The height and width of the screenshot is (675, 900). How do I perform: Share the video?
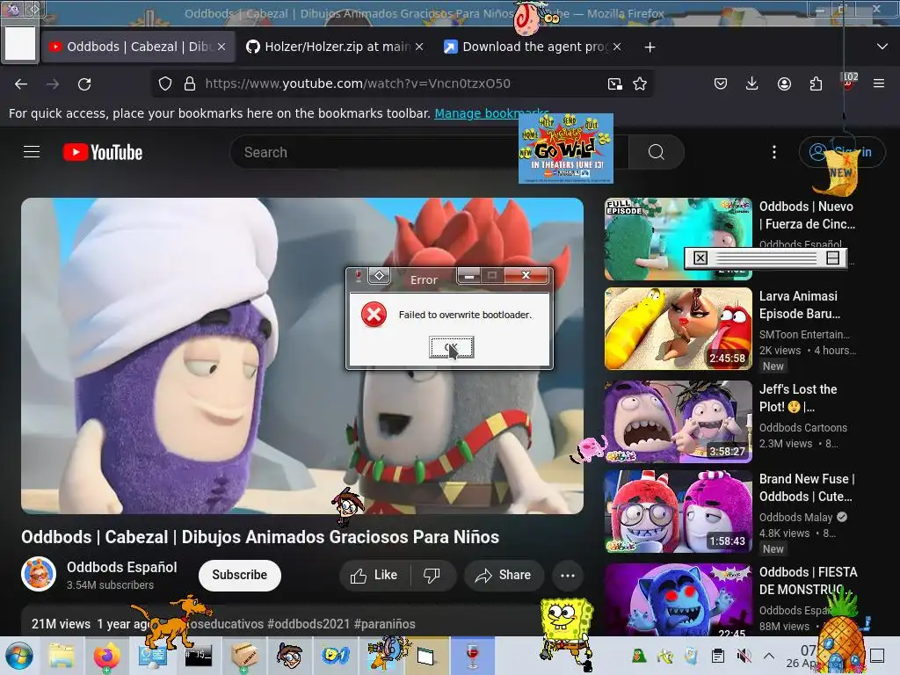(x=504, y=575)
